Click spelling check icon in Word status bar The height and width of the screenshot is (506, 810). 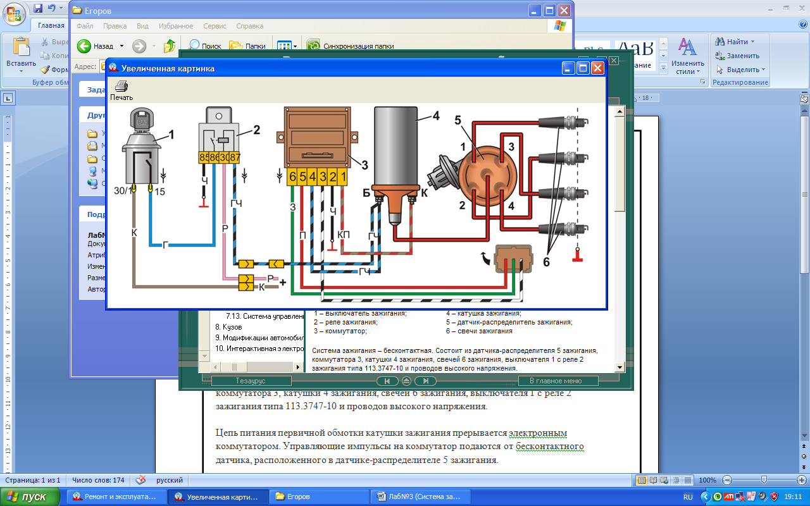[141, 480]
